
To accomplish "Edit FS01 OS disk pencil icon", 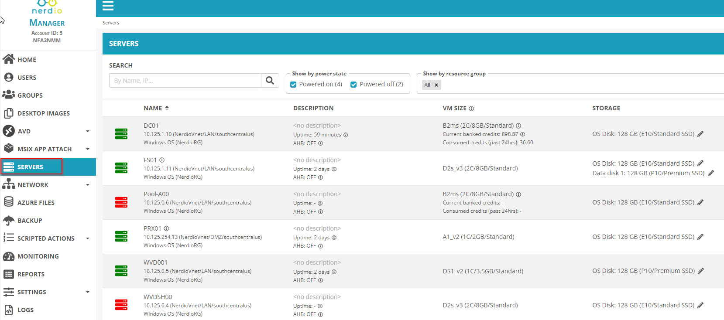I will point(700,163).
